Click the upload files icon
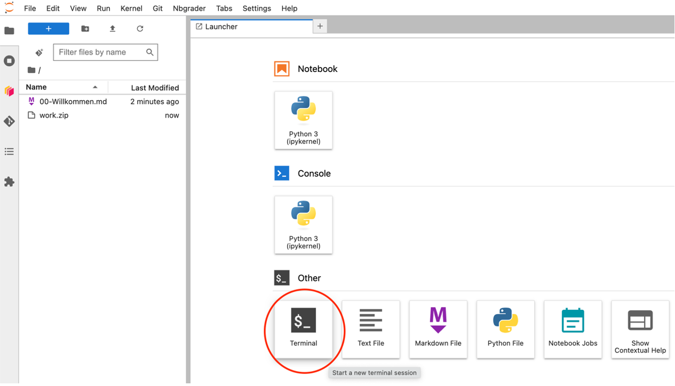 tap(113, 29)
